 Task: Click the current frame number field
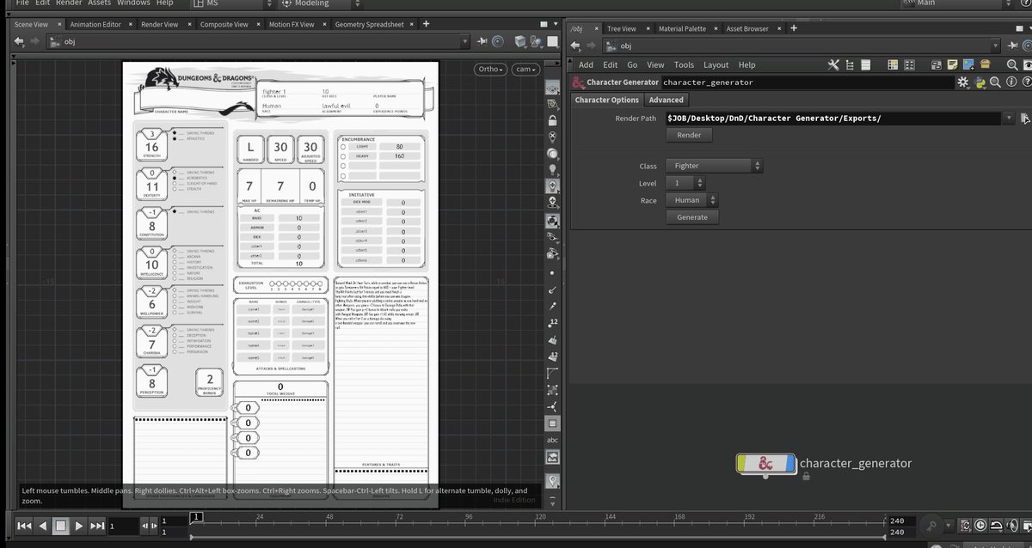pos(122,525)
